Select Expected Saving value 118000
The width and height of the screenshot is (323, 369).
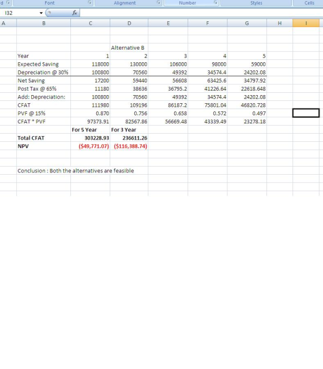(x=90, y=64)
